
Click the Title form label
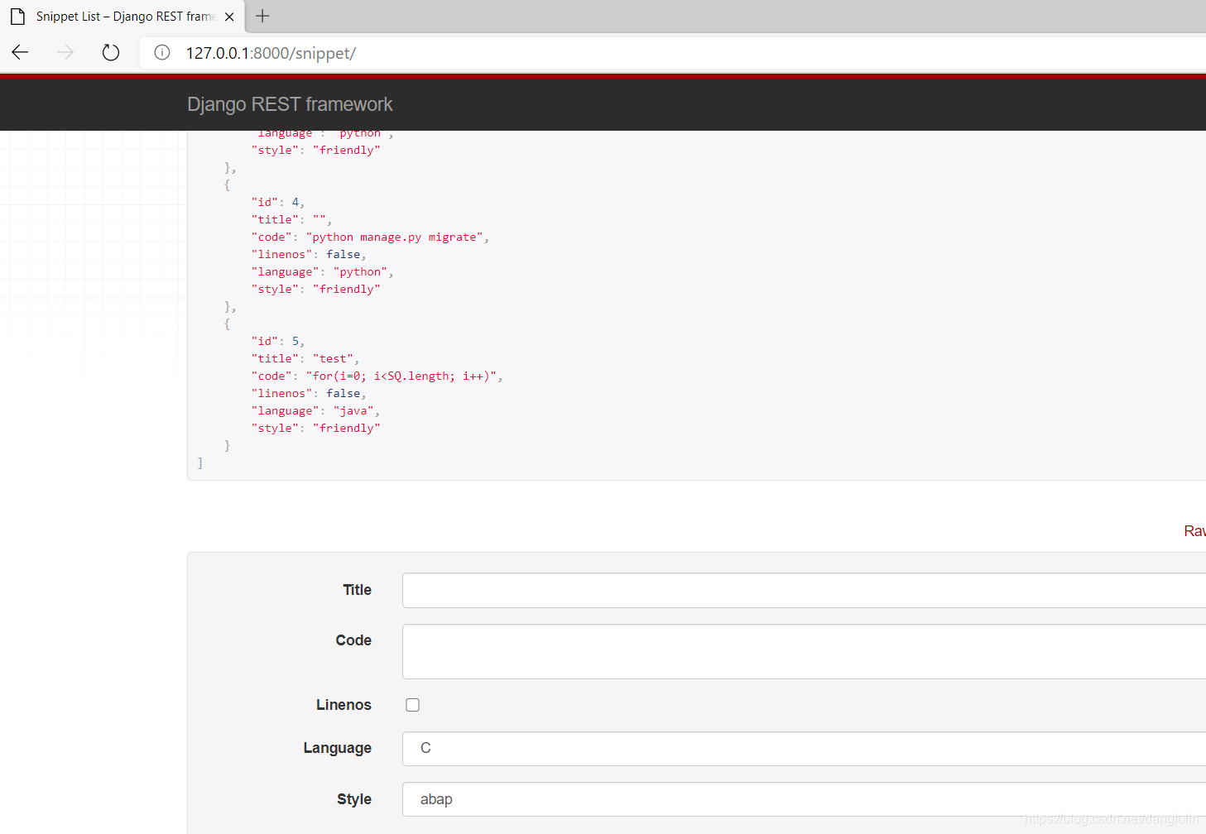pos(357,590)
